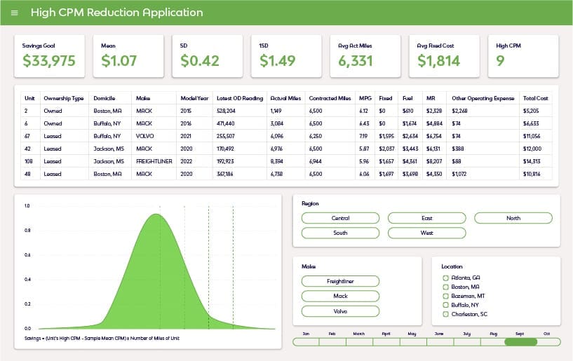Select the Sept segment on month slider
The width and height of the screenshot is (573, 361).
tap(520, 342)
